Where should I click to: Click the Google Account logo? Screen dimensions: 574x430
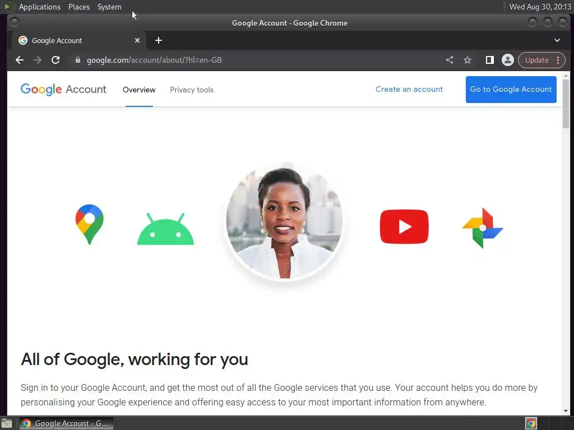click(63, 89)
